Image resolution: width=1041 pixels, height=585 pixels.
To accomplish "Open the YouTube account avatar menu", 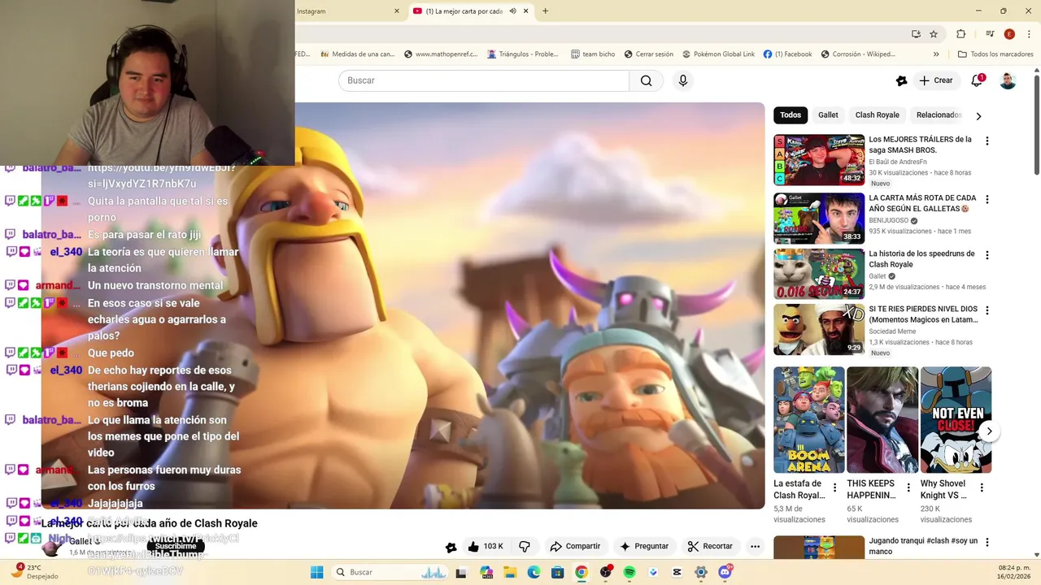I will (1008, 80).
